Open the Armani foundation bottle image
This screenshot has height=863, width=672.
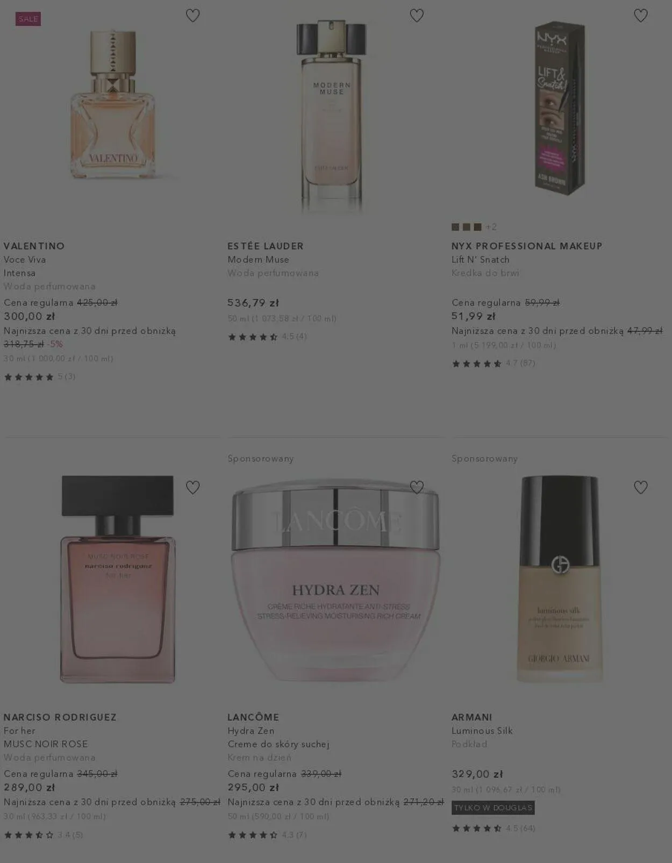[x=560, y=580]
